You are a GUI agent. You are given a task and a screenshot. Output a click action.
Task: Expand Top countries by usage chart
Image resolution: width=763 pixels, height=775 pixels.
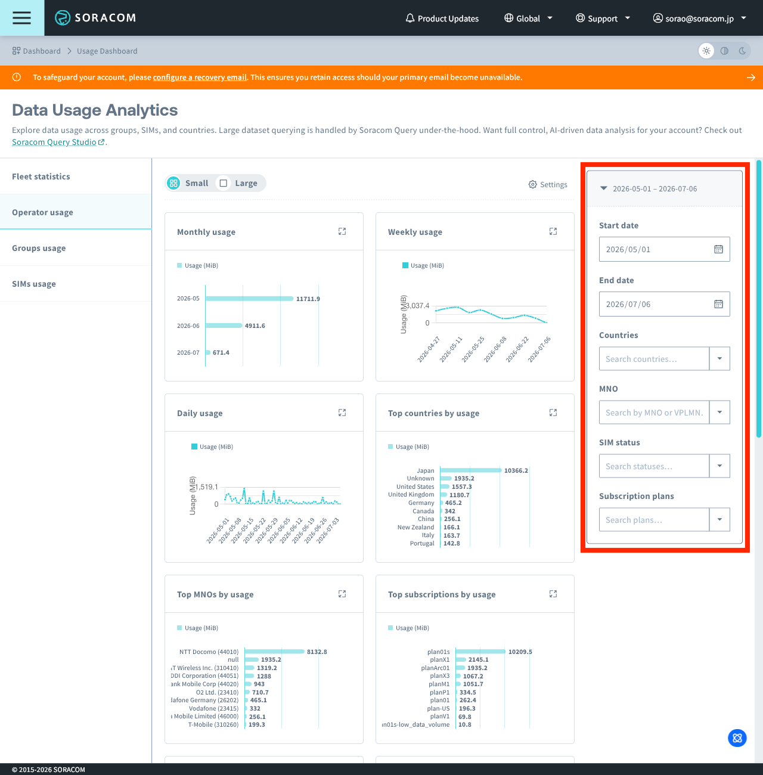(x=553, y=413)
